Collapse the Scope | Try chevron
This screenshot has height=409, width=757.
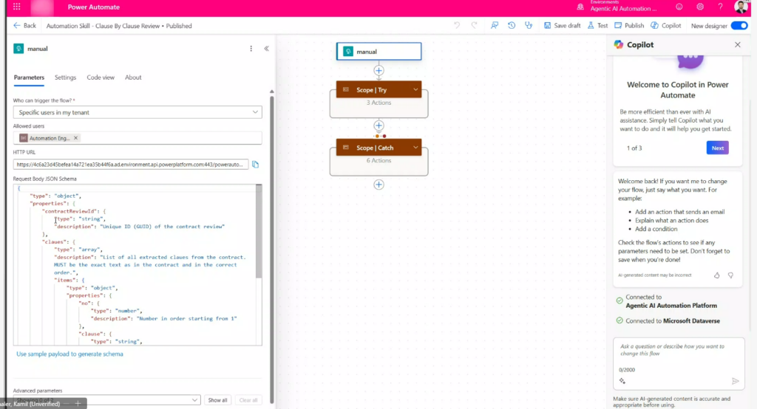pos(415,90)
